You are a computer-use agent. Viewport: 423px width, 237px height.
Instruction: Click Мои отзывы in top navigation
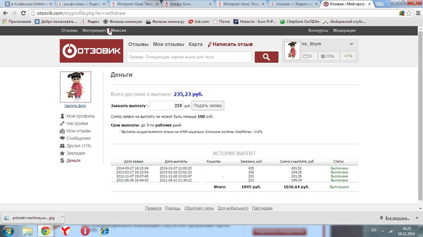tap(169, 44)
